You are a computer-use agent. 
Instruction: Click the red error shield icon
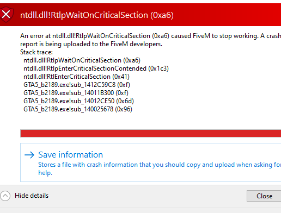(7, 15)
